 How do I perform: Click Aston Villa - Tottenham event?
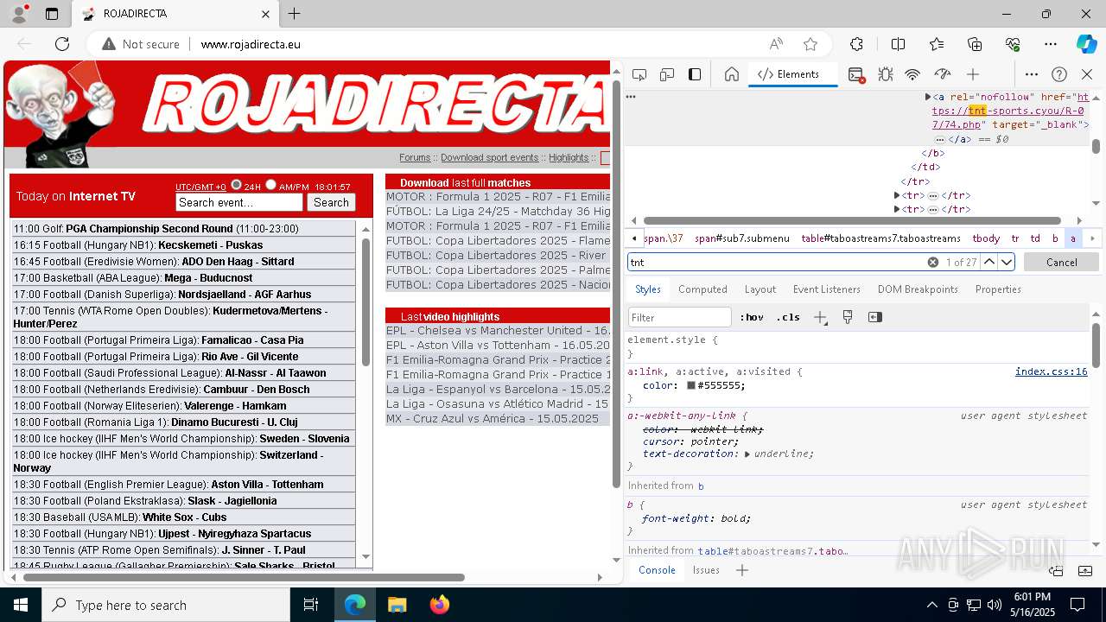coord(267,485)
